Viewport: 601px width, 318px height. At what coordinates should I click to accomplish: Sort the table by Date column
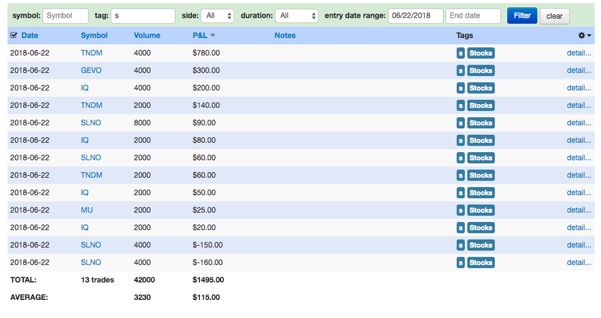click(29, 35)
